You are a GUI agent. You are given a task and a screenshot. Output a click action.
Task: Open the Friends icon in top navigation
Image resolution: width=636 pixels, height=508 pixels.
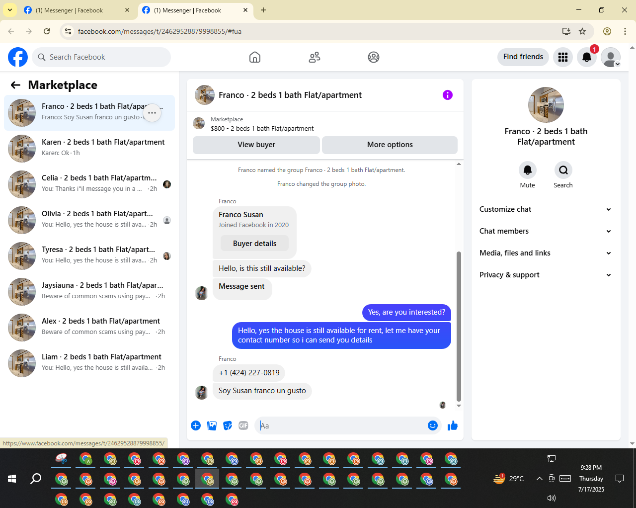coord(315,57)
